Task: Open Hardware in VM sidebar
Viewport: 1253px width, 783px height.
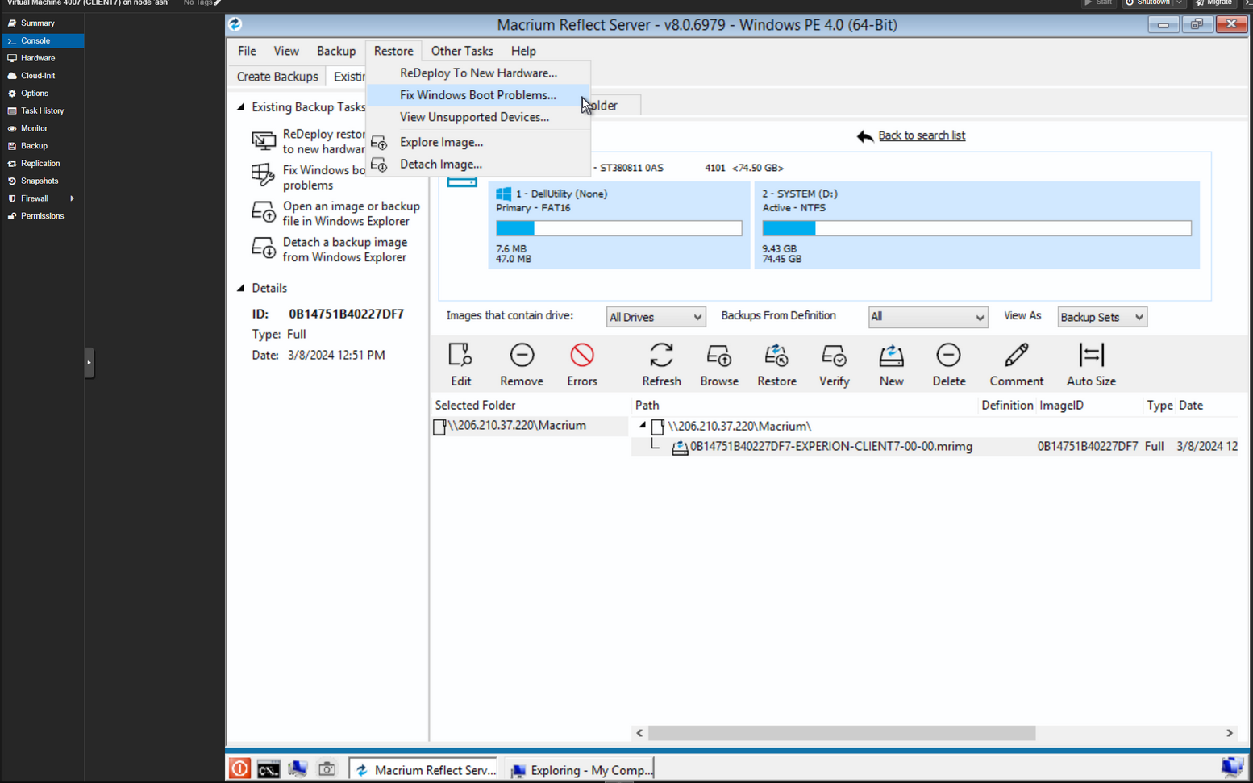Action: click(42, 58)
